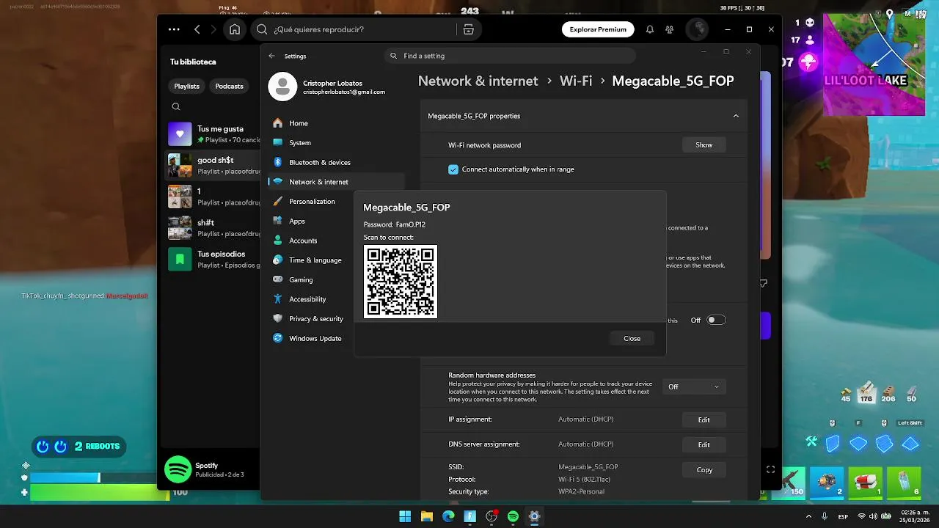
Task: Open Spotify friends activity icon
Action: coord(669,29)
